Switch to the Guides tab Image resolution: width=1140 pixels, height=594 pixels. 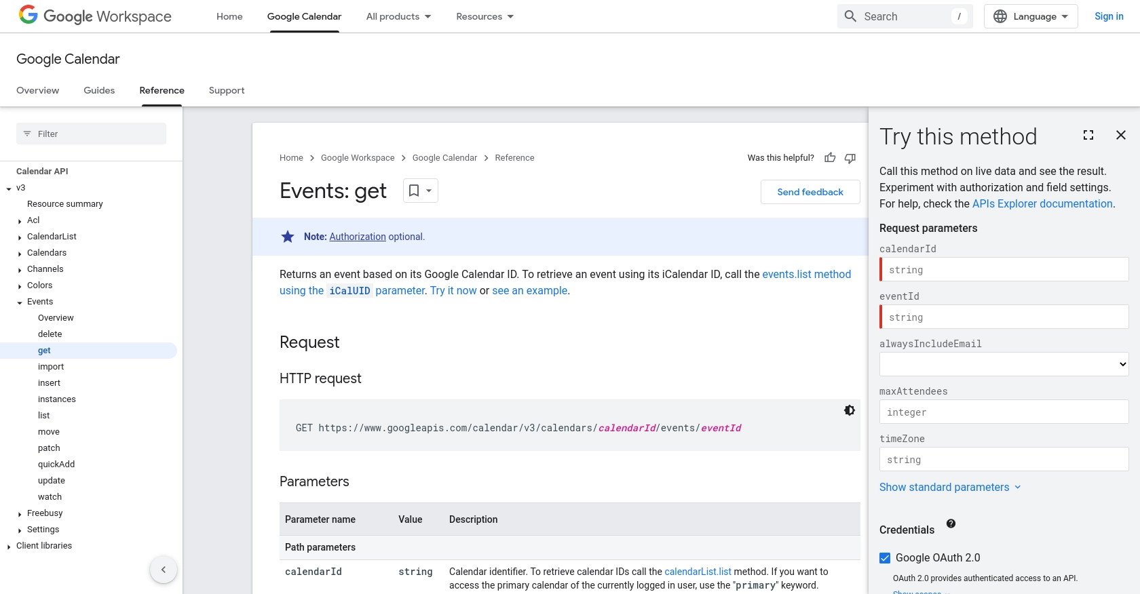(x=99, y=90)
